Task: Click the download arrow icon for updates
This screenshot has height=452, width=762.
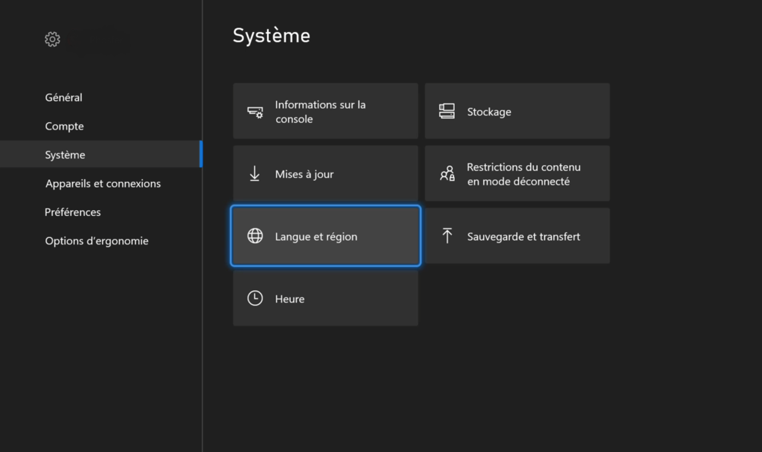Action: coord(255,174)
